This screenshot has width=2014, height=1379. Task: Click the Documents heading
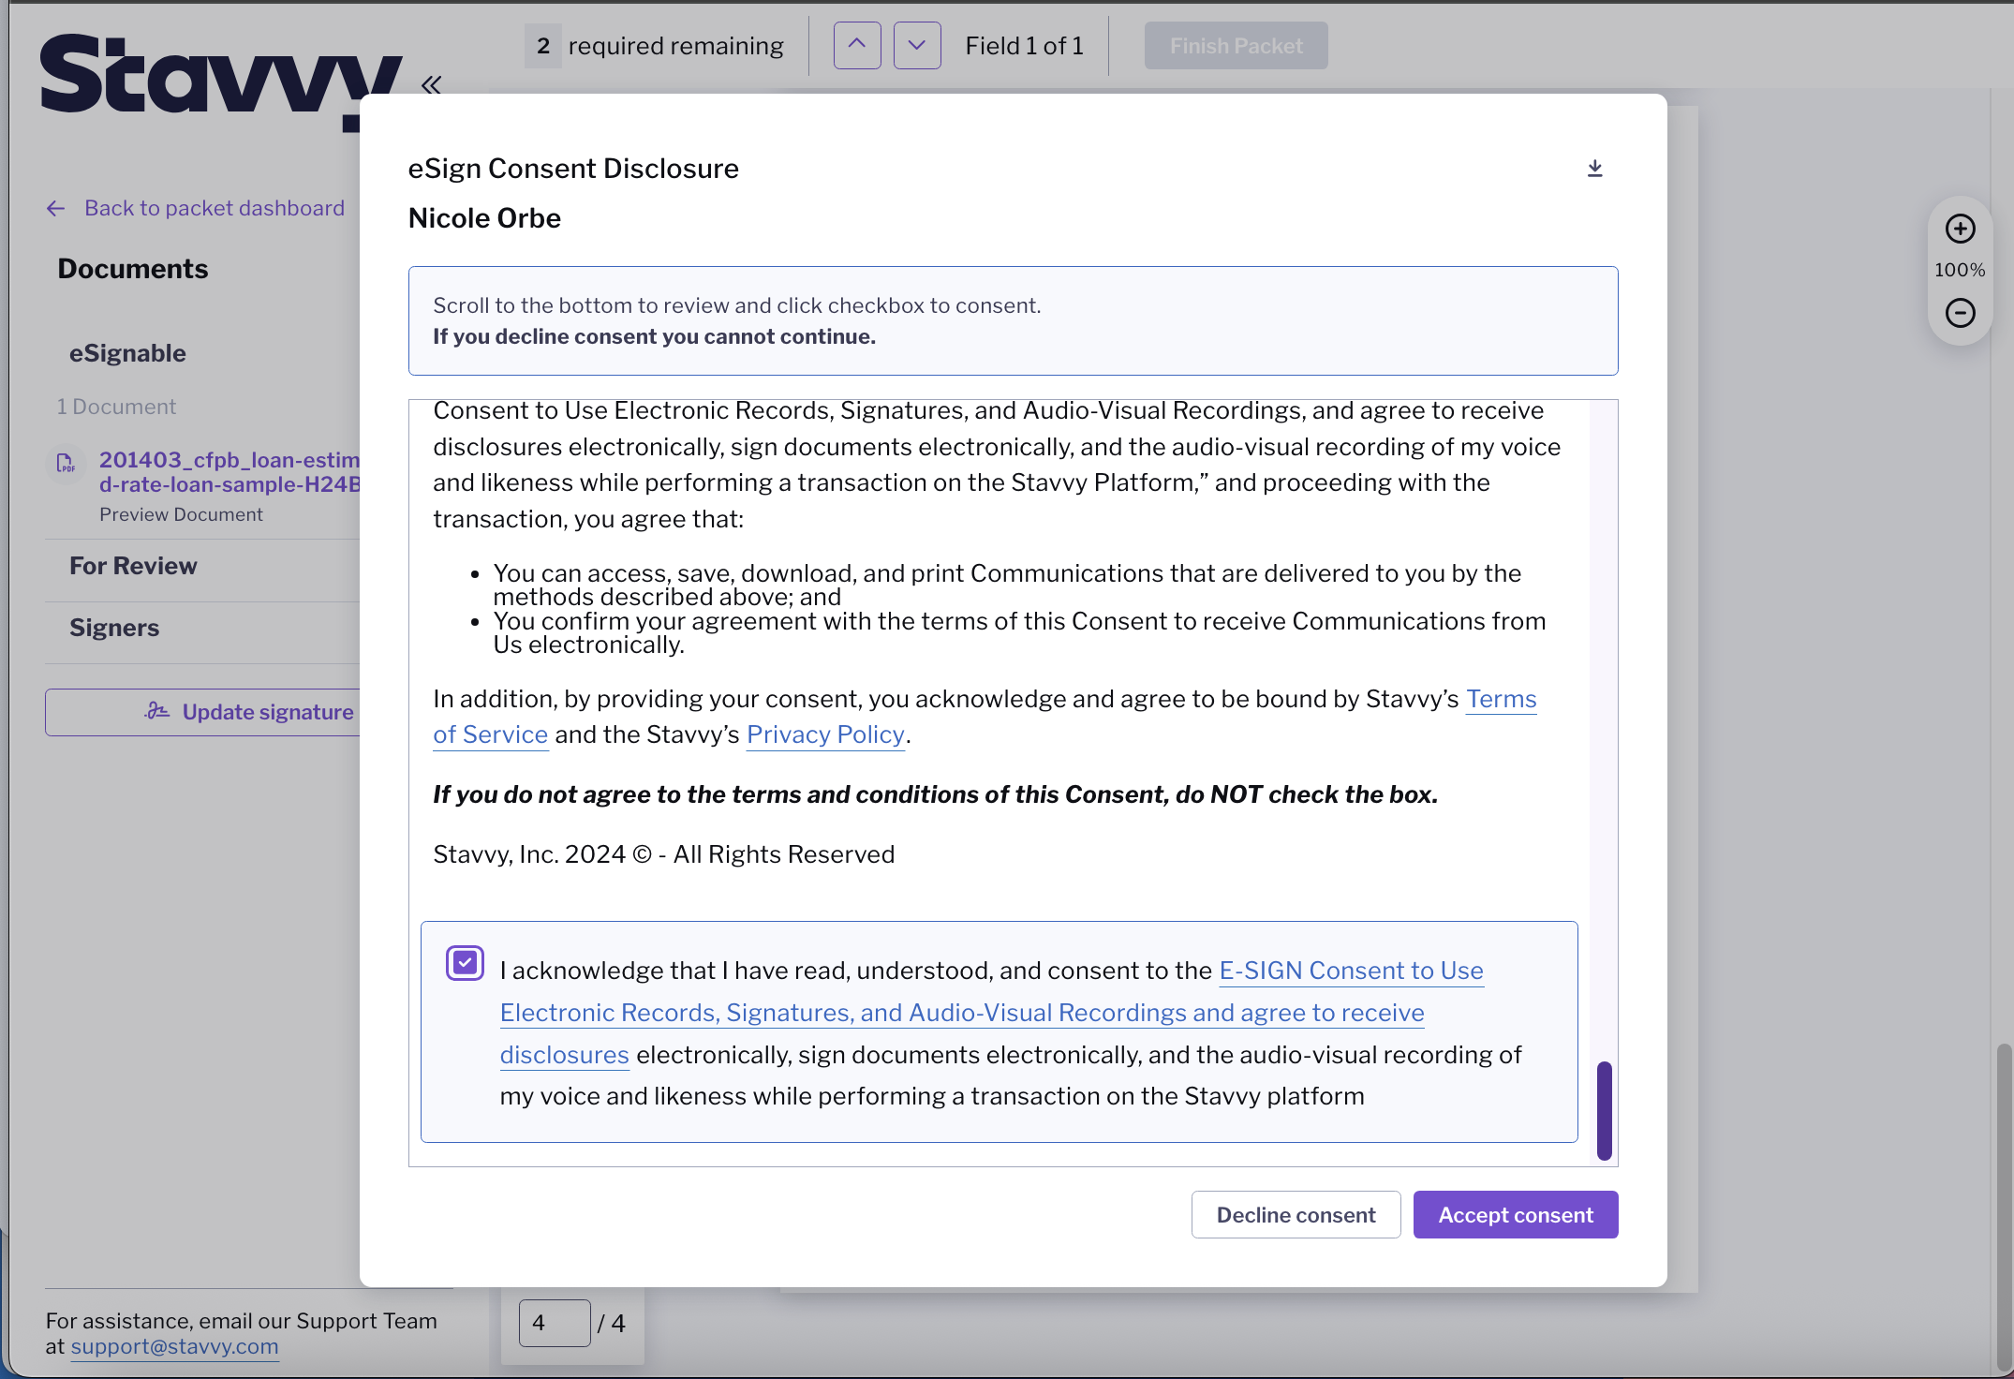[132, 269]
